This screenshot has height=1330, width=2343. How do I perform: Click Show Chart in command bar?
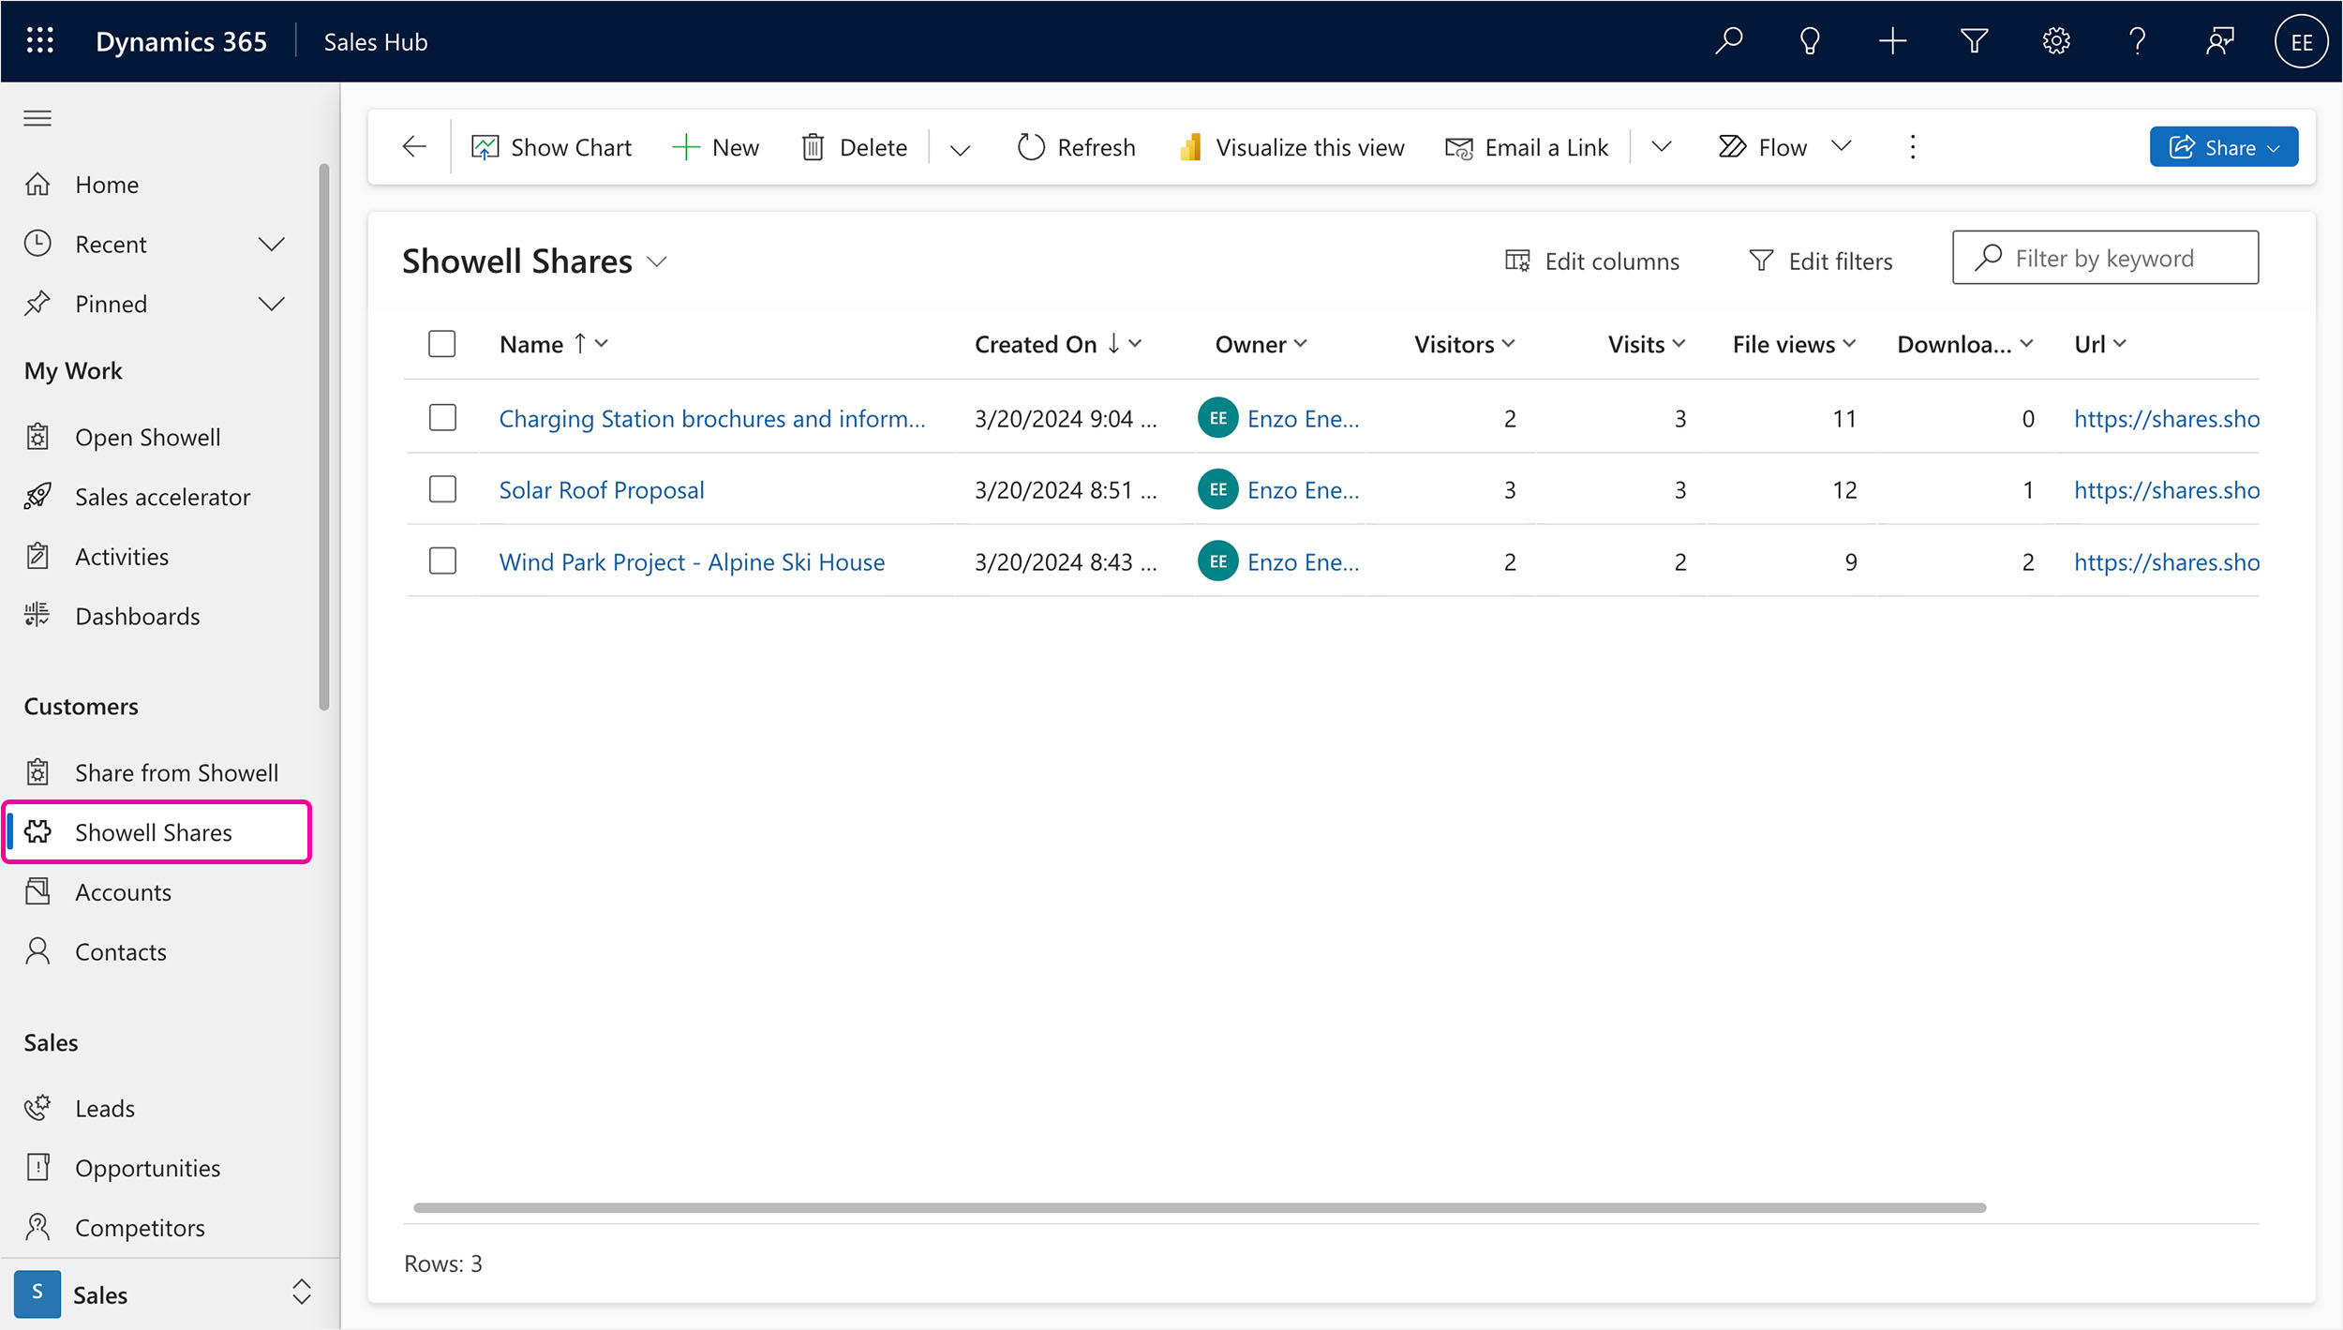pyautogui.click(x=552, y=147)
